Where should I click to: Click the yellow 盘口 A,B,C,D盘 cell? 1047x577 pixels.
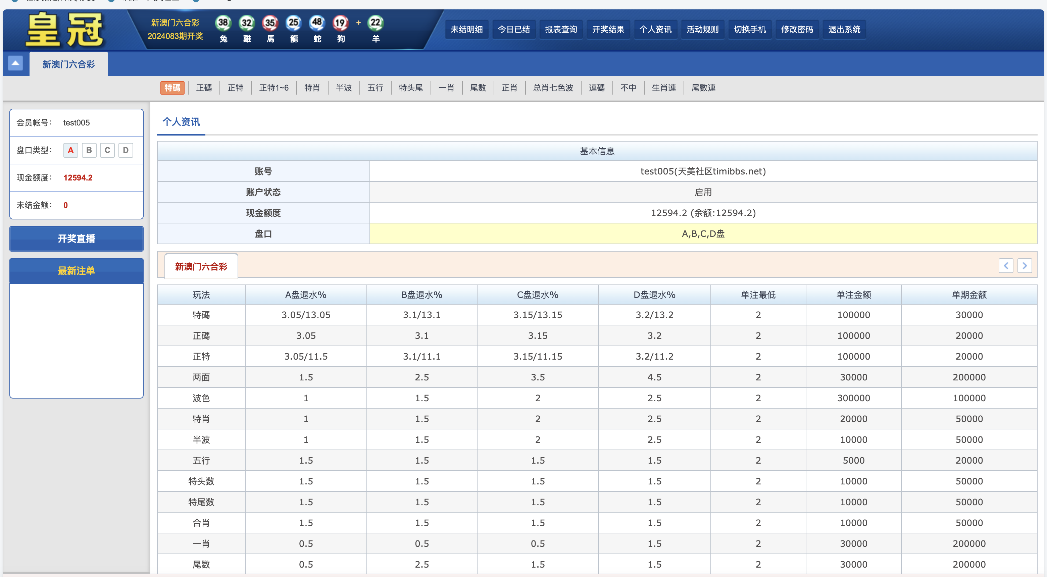703,233
